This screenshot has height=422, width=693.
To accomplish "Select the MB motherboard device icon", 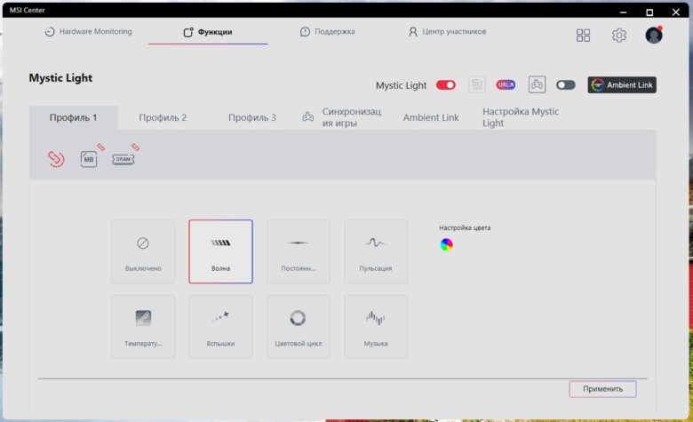I will (x=89, y=159).
